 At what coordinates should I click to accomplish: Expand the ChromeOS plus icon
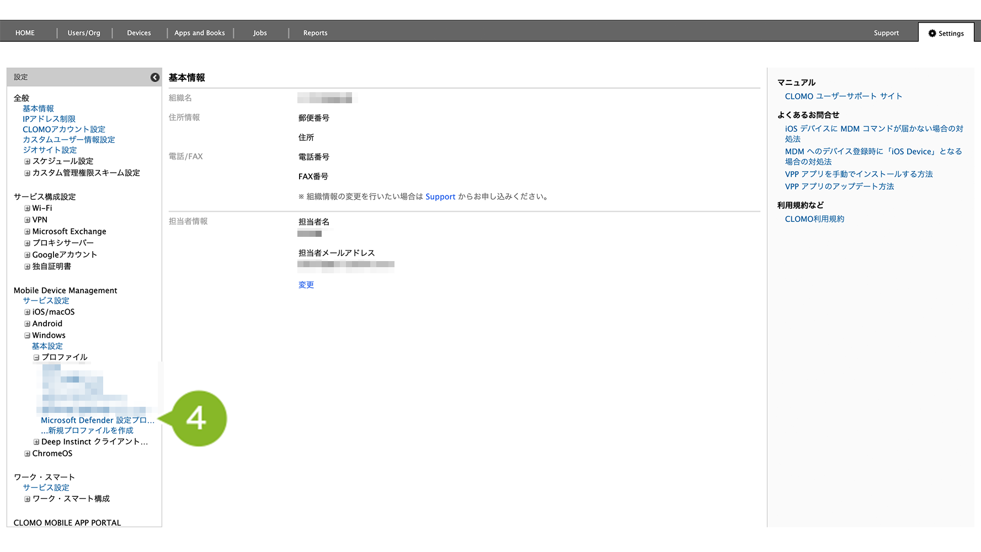[27, 454]
